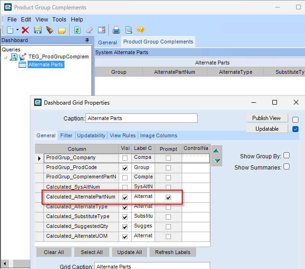This screenshot has height=269, width=305.
Task: Click the orange Help question icon
Action: pos(141,30)
